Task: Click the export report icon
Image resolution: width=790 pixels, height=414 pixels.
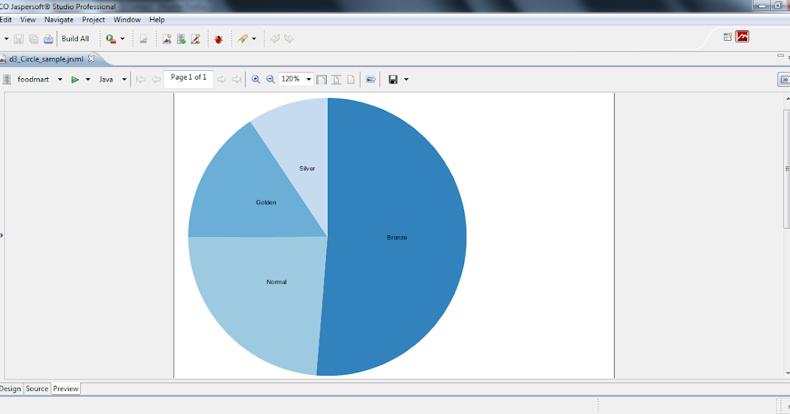Action: [371, 79]
